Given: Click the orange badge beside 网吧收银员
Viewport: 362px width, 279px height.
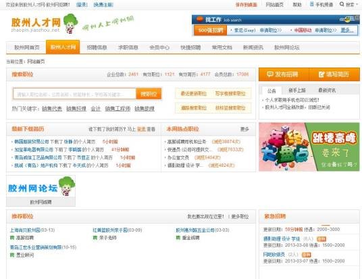Looking at the screenshot, I should 307,255.
